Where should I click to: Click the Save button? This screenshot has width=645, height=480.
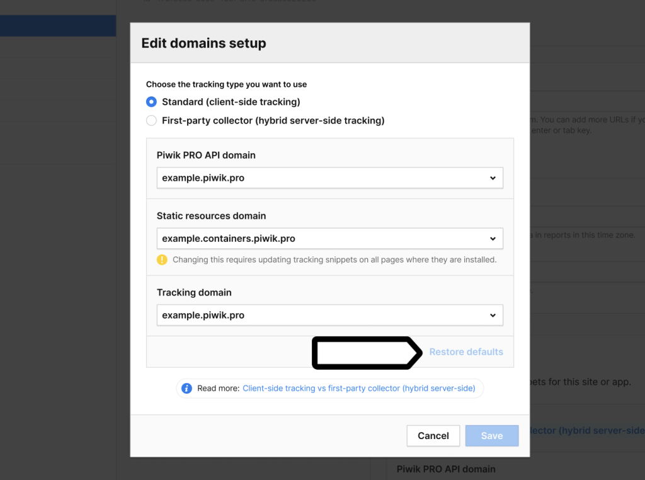491,435
